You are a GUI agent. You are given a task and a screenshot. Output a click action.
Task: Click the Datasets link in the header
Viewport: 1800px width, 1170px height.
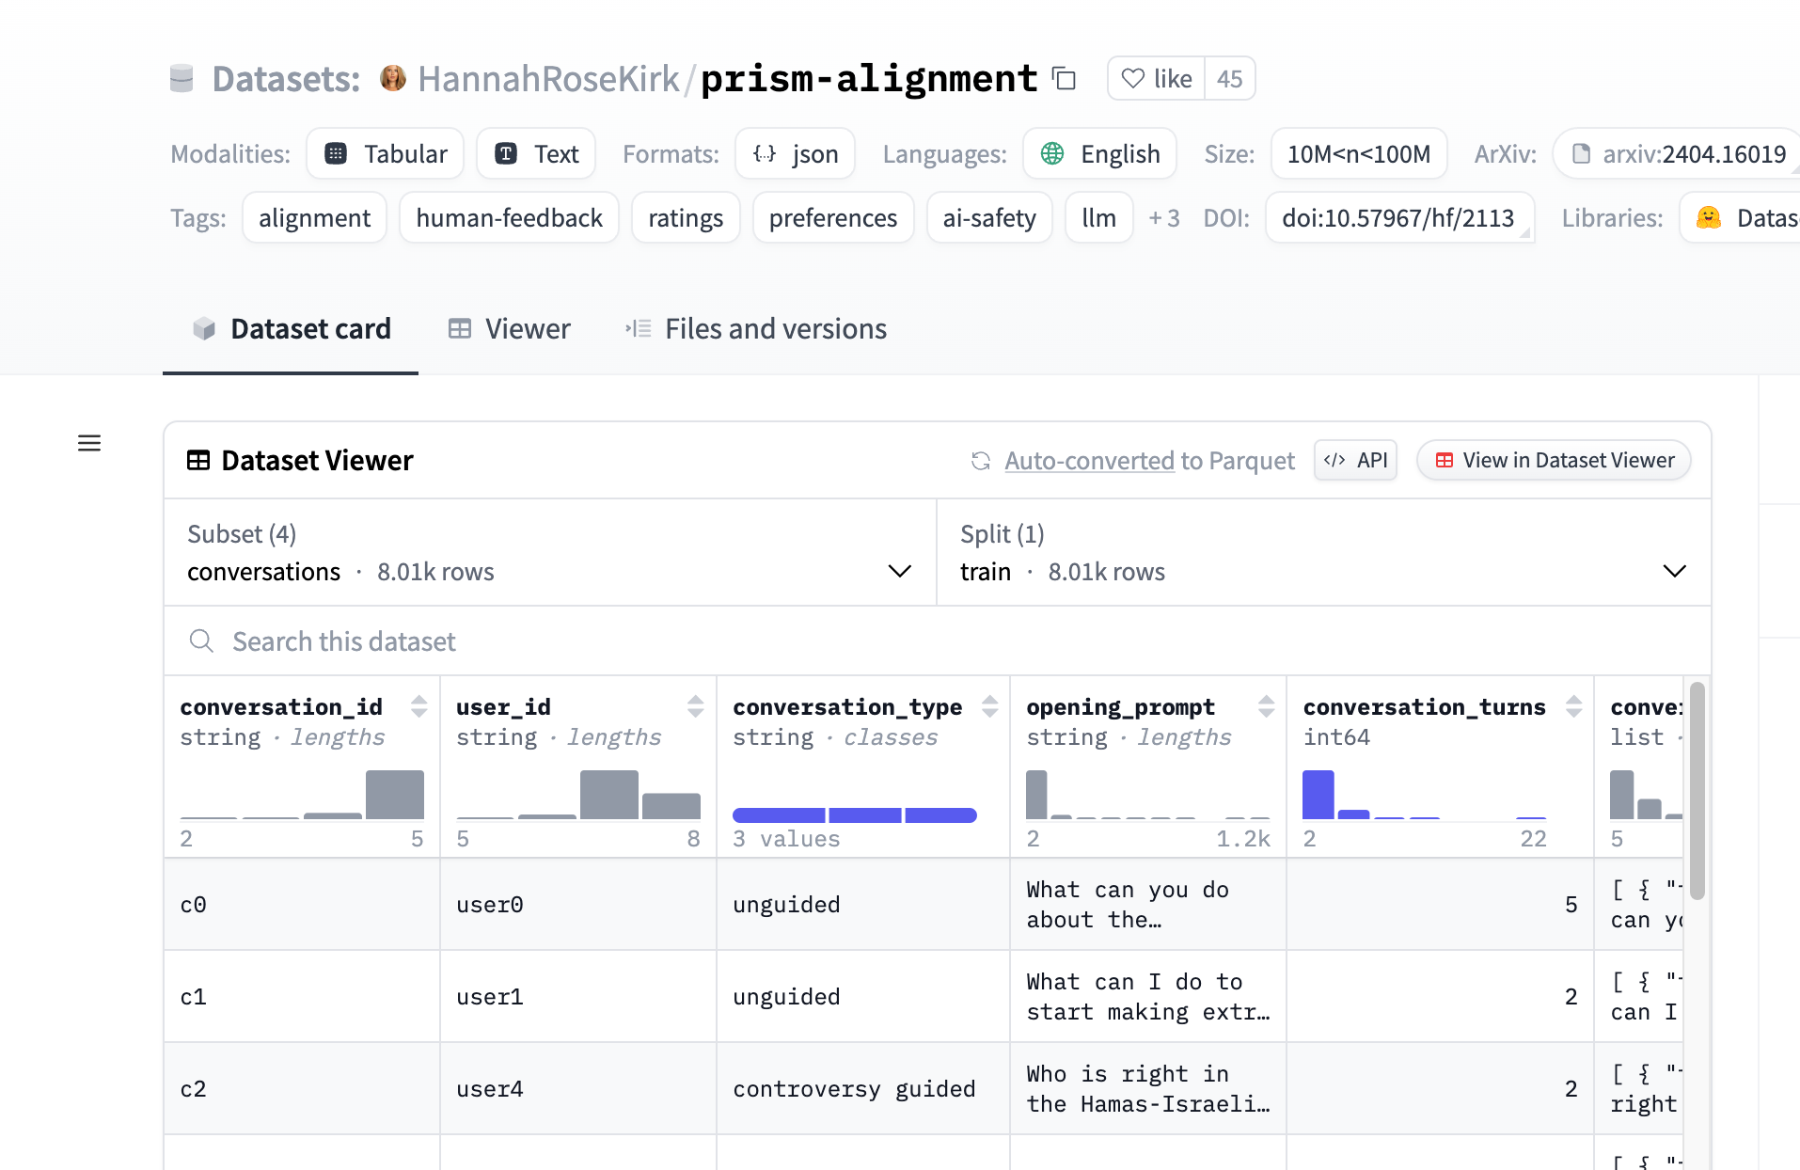[x=286, y=79]
